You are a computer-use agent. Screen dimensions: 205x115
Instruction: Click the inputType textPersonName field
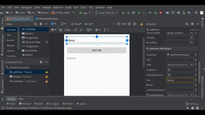tap(180, 55)
